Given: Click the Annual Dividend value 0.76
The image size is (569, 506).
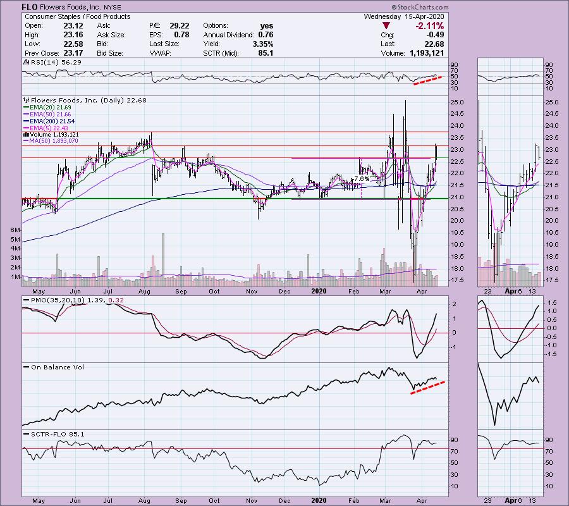Looking at the screenshot, I should [x=266, y=35].
